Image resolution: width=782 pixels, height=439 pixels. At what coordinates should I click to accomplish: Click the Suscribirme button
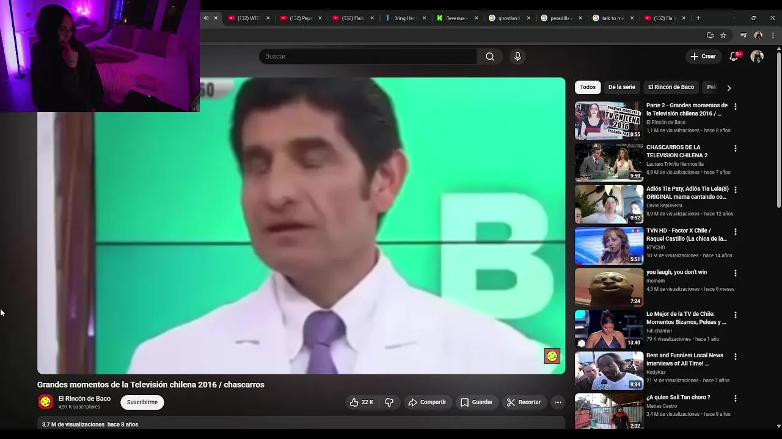click(142, 402)
